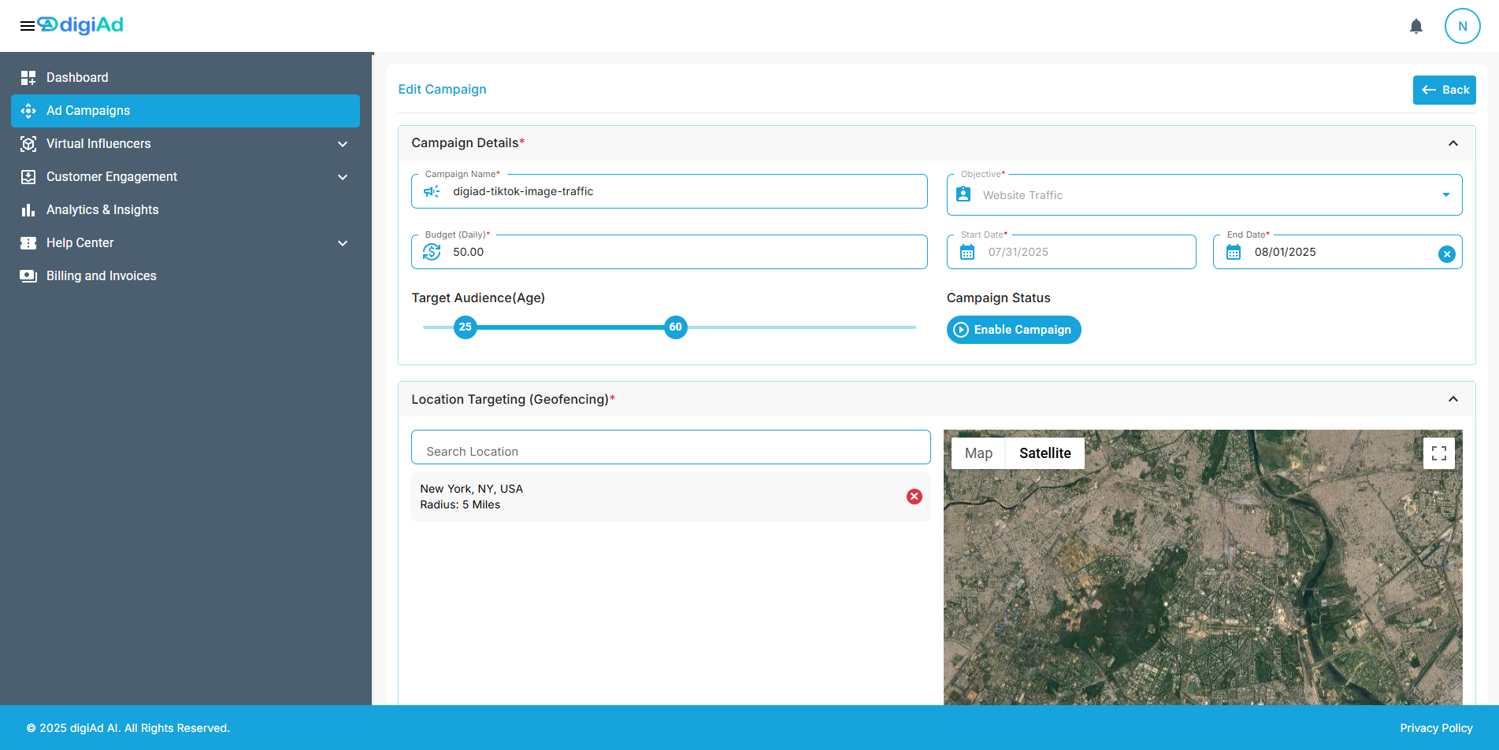The width and height of the screenshot is (1499, 750).
Task: Click 'Target Audience(Age)' label
Action: pyautogui.click(x=478, y=298)
